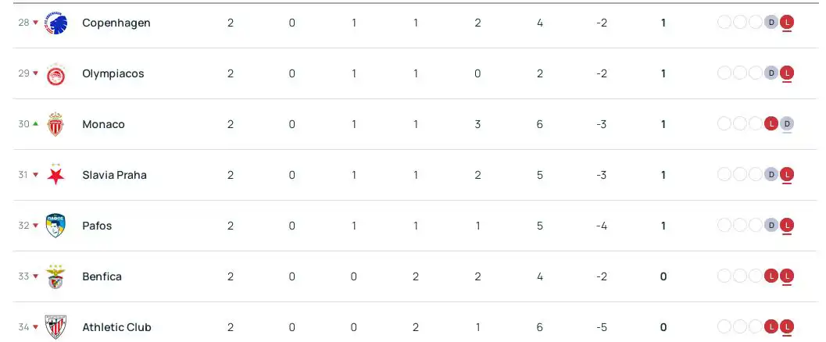
Task: Click the Monaco club crest
Action: point(55,124)
